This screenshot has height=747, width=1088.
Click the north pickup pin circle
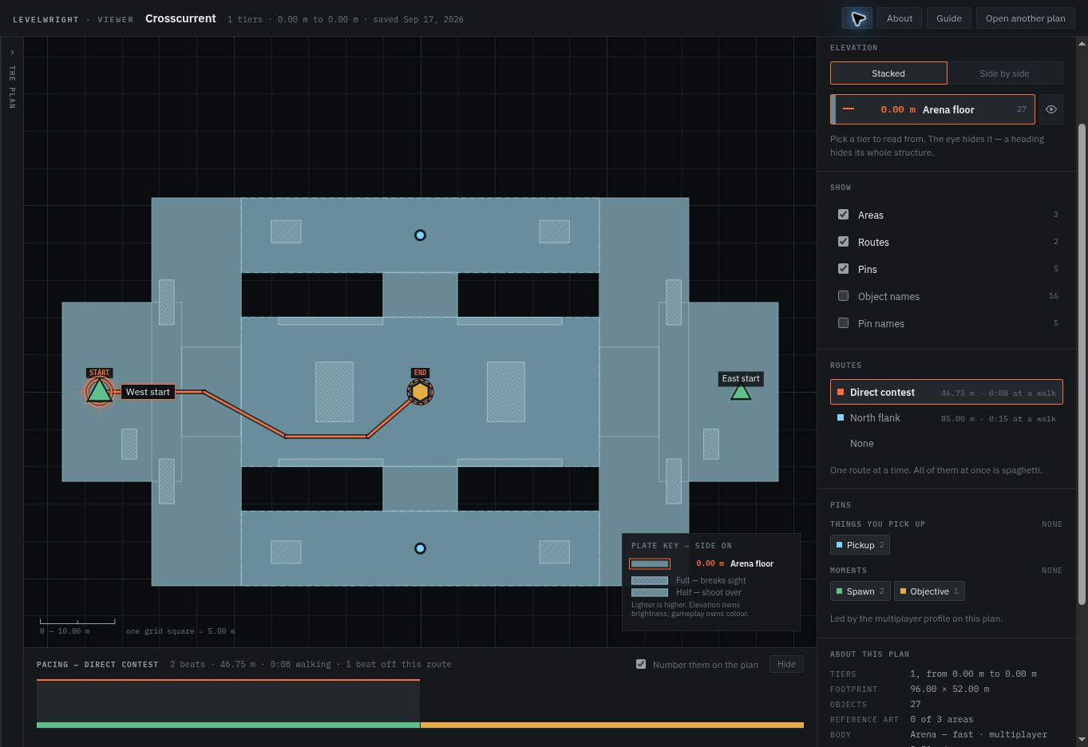click(420, 235)
